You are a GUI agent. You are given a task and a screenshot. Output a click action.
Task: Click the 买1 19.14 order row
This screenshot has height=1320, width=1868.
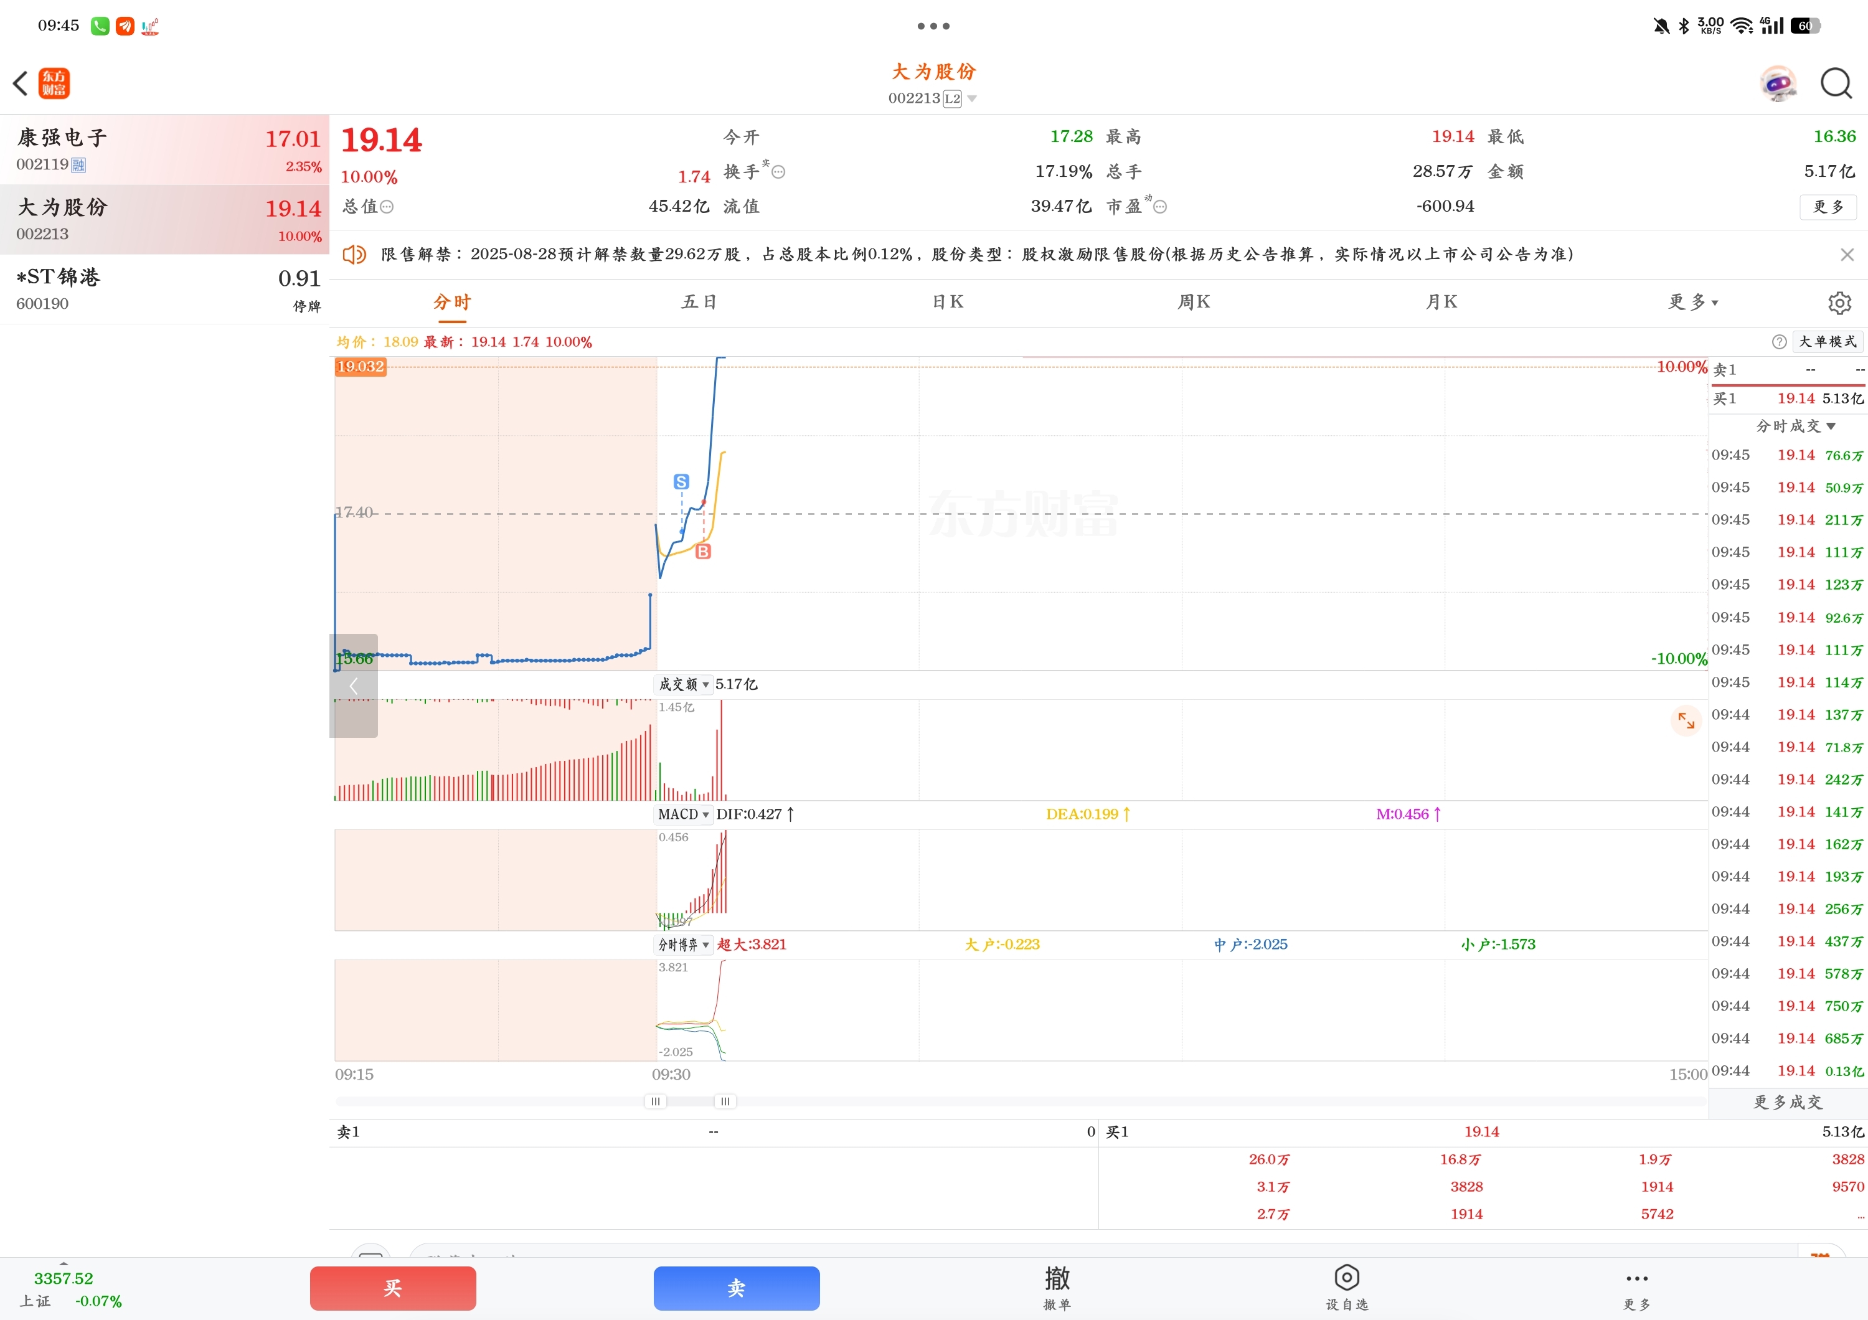click(1788, 398)
